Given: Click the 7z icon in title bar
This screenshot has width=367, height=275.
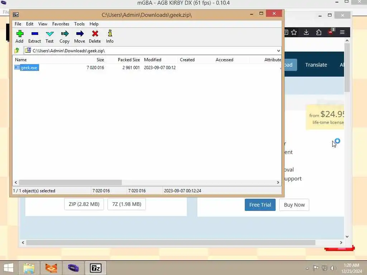Looking at the screenshot, I should tap(16, 15).
